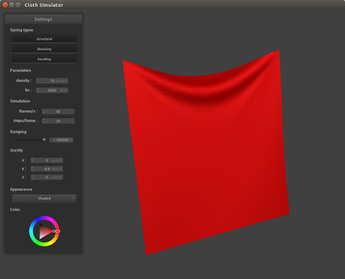Open the Shaded appearance dropdown
The height and width of the screenshot is (279, 345).
[44, 198]
